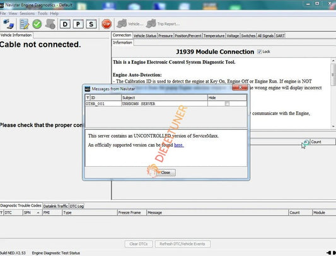Select the OTHR_001 message row

[x=166, y=104]
